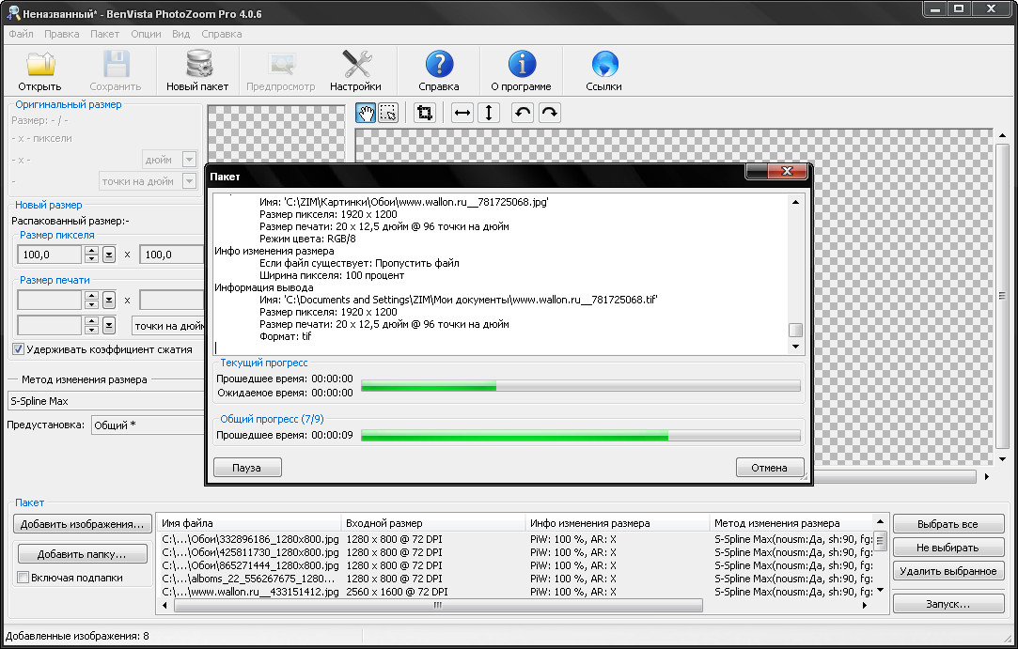
Task: Click the pixel width input field
Action: click(x=49, y=255)
